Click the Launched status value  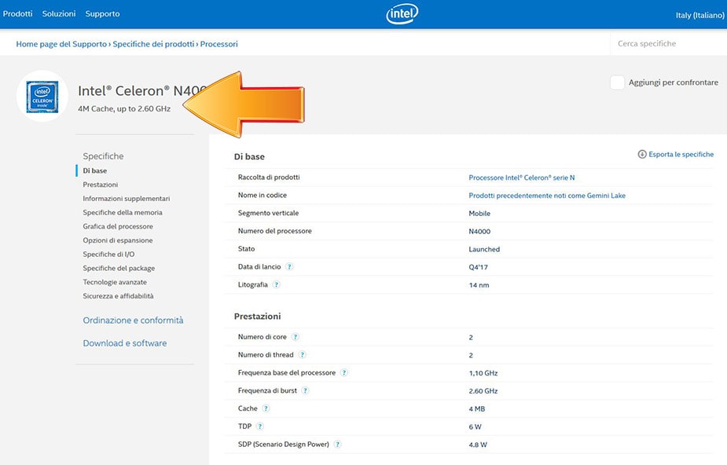pyautogui.click(x=484, y=249)
